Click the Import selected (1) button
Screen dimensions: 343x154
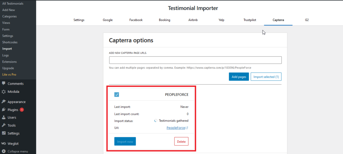pyautogui.click(x=266, y=77)
